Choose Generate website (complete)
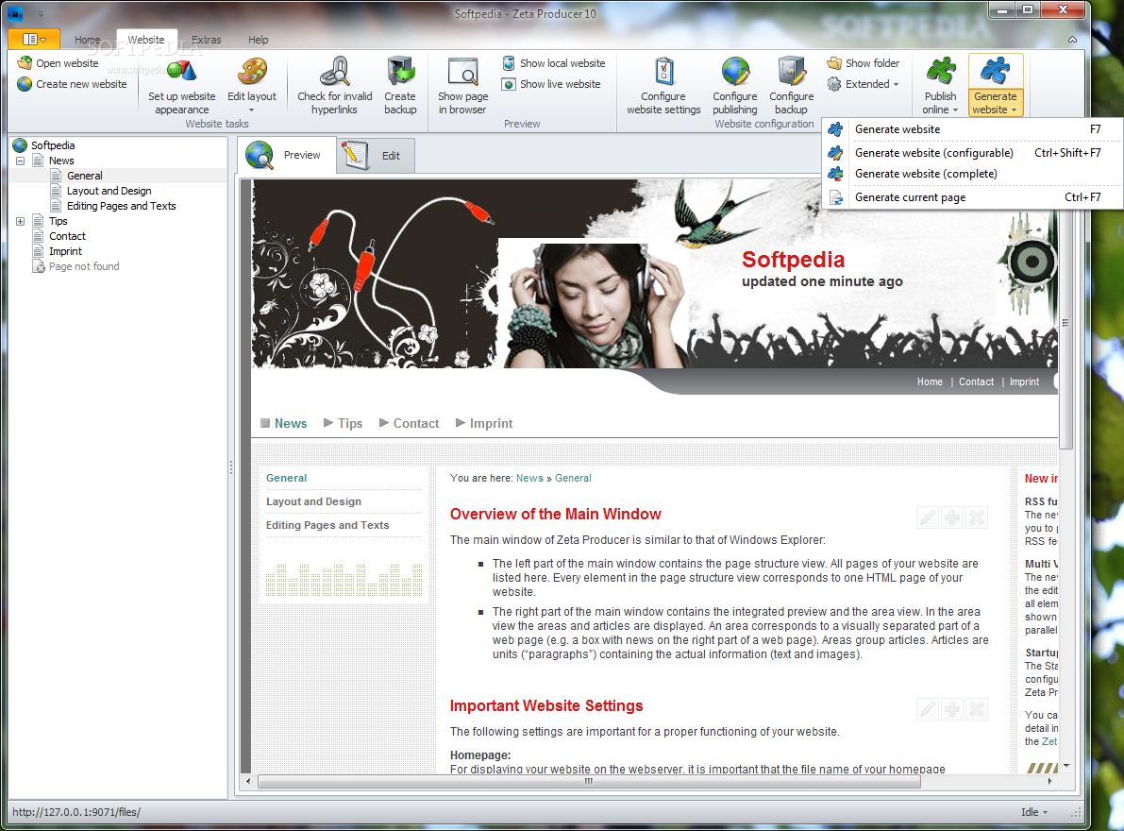1124x831 pixels. pos(972,174)
